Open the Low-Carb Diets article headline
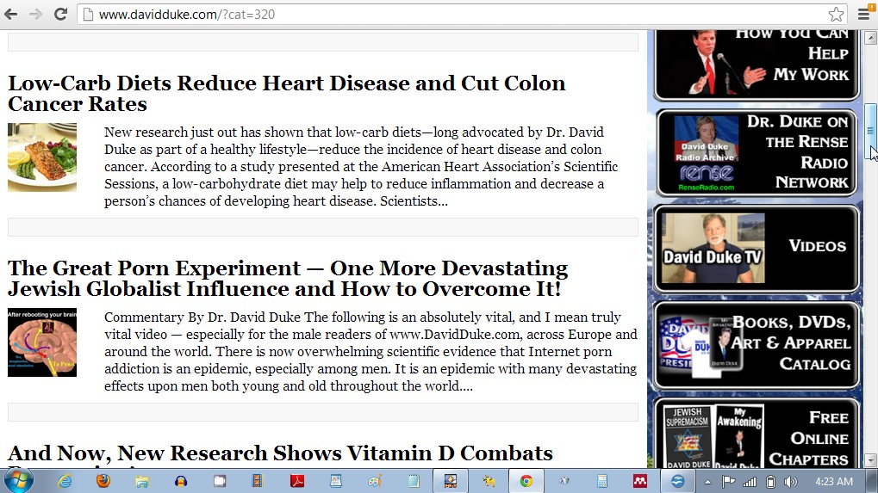 tap(286, 93)
